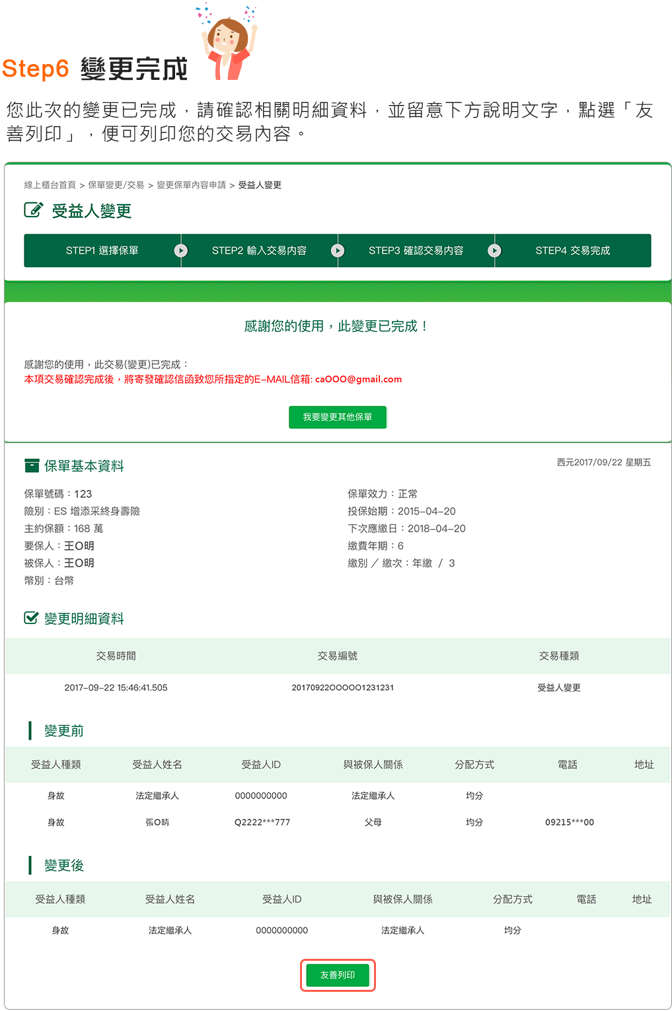
Task: Click the arrow icon after STEP2
Action: (338, 251)
